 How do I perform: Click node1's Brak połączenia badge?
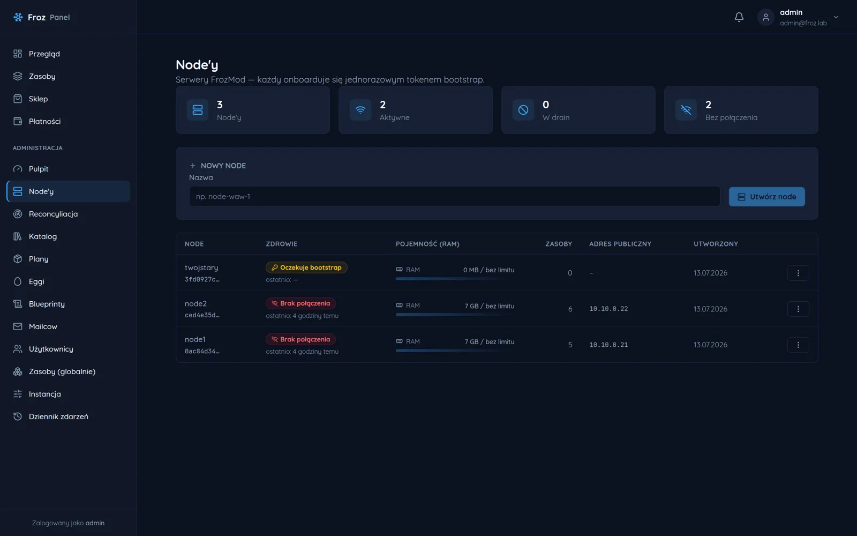pyautogui.click(x=300, y=339)
